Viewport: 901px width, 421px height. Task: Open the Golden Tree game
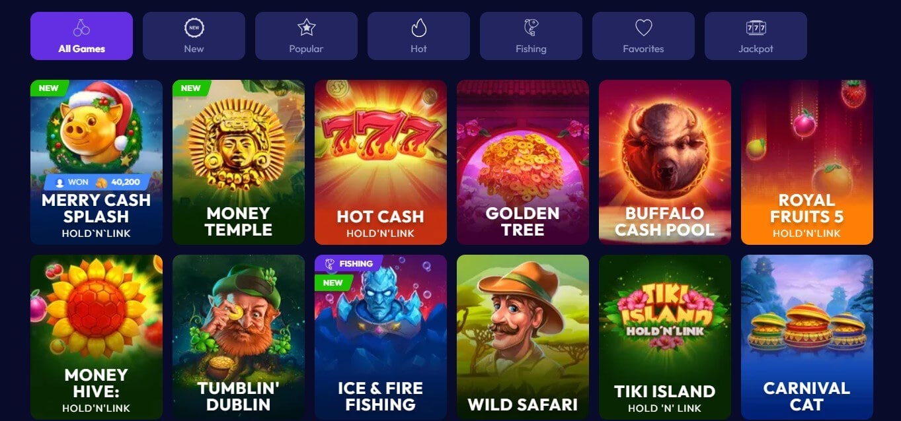523,162
